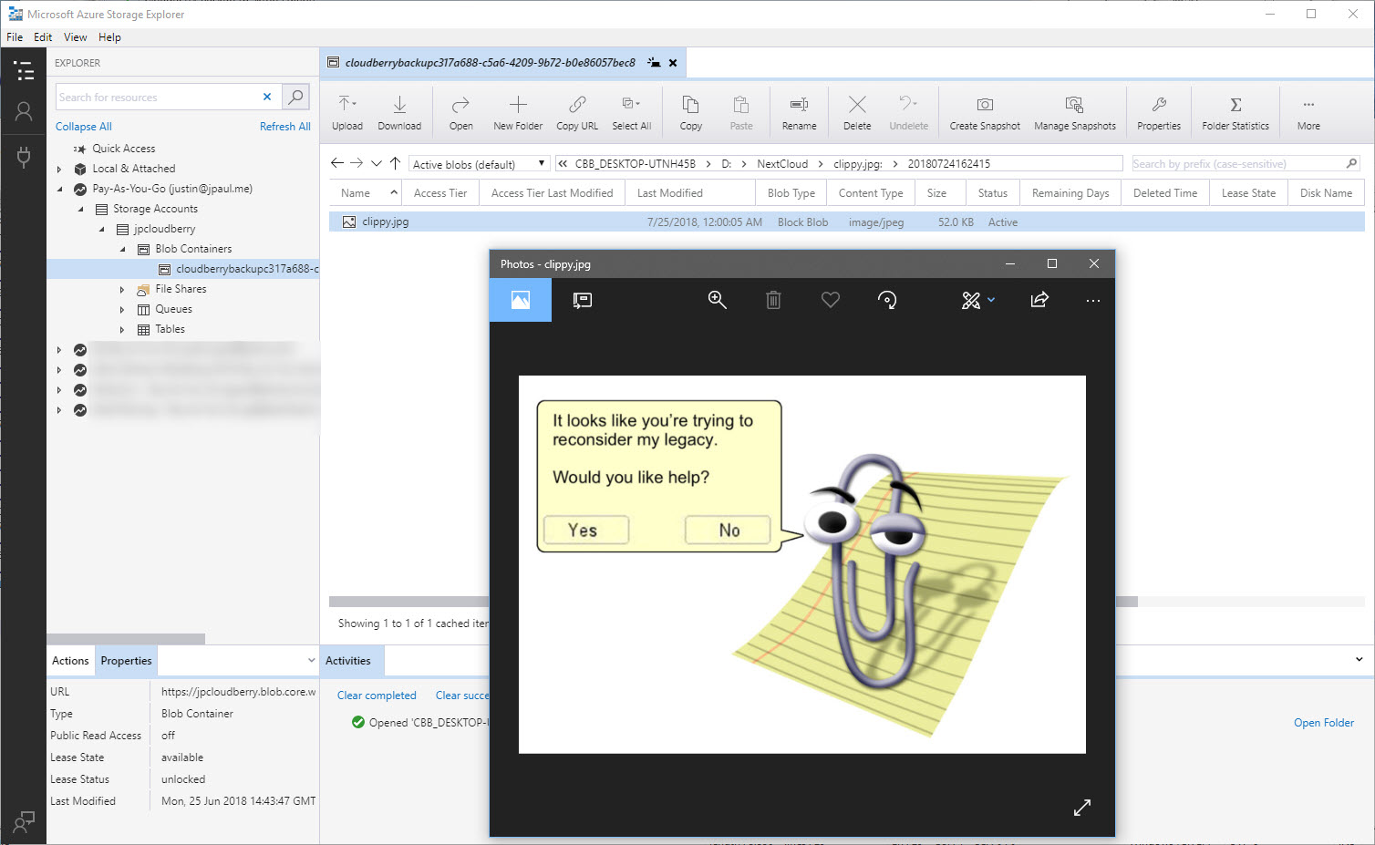Screen dimensions: 1375x845
Task: Add clippy.jpg to favorites in Photos
Action: [831, 300]
